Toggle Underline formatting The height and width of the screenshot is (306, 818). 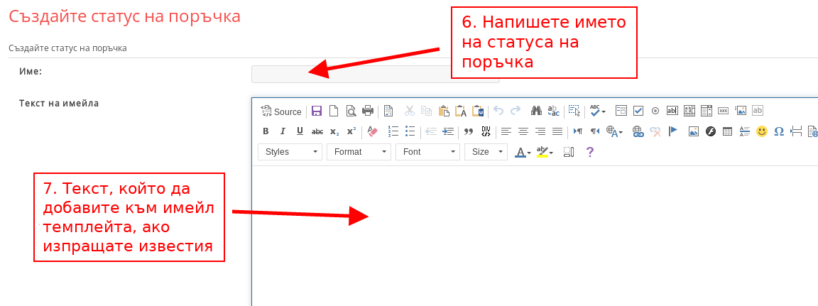point(300,131)
